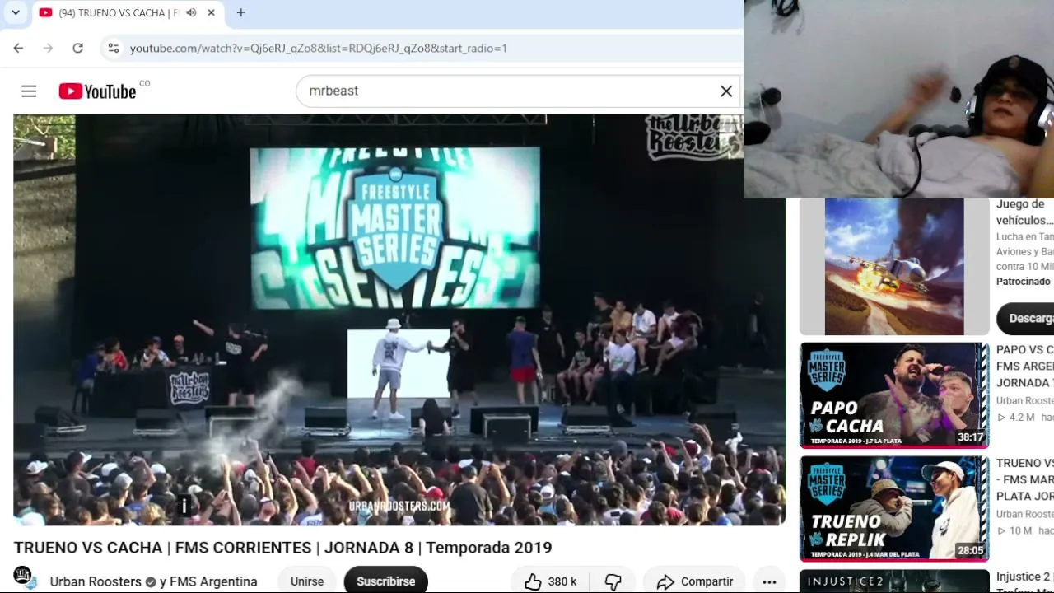The width and height of the screenshot is (1054, 593).
Task: View site information icon in address bar
Action: 114,48
